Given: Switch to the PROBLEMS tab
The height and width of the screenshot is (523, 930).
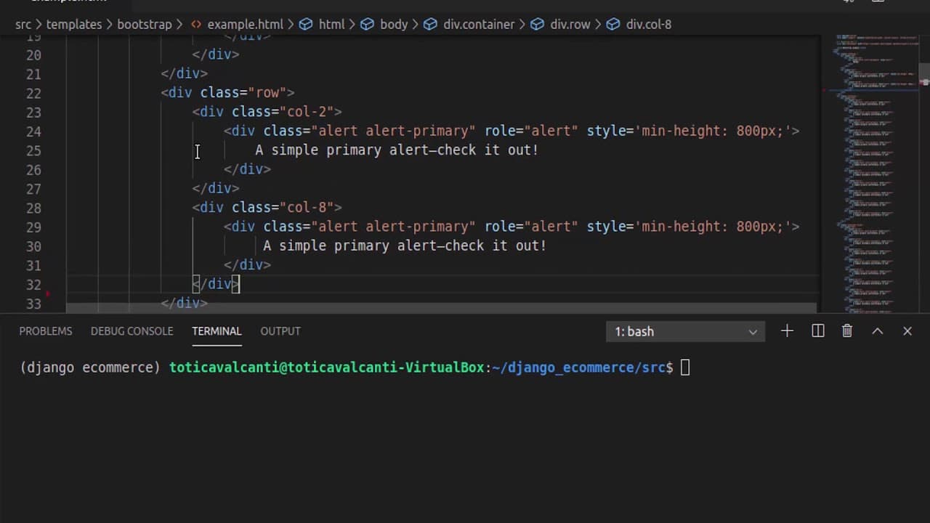Looking at the screenshot, I should [x=46, y=331].
